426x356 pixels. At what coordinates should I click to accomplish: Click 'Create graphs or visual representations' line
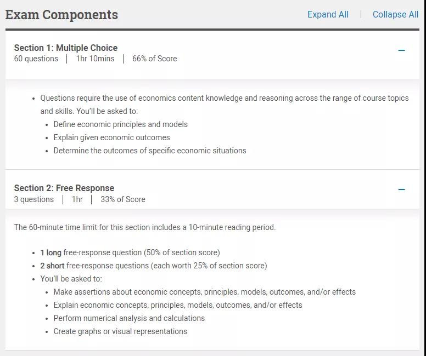pyautogui.click(x=120, y=331)
